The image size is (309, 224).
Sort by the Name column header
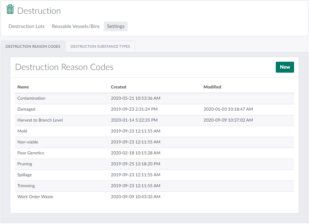(23, 87)
